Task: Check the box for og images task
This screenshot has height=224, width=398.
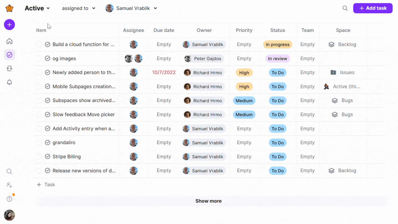Action: click(x=39, y=58)
